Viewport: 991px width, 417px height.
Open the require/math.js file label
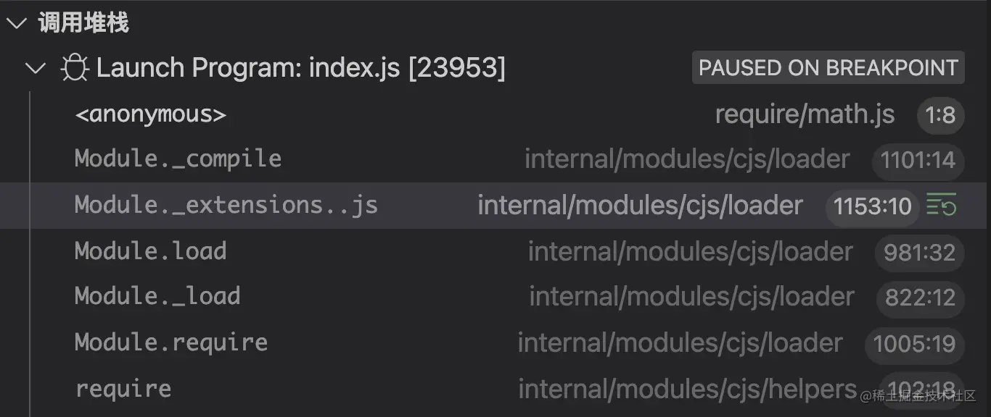[805, 114]
